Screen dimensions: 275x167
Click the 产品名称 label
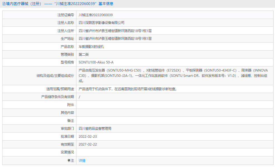point(67,46)
